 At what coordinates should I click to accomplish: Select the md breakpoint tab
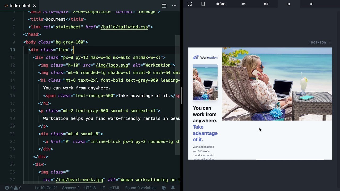[x=266, y=4]
